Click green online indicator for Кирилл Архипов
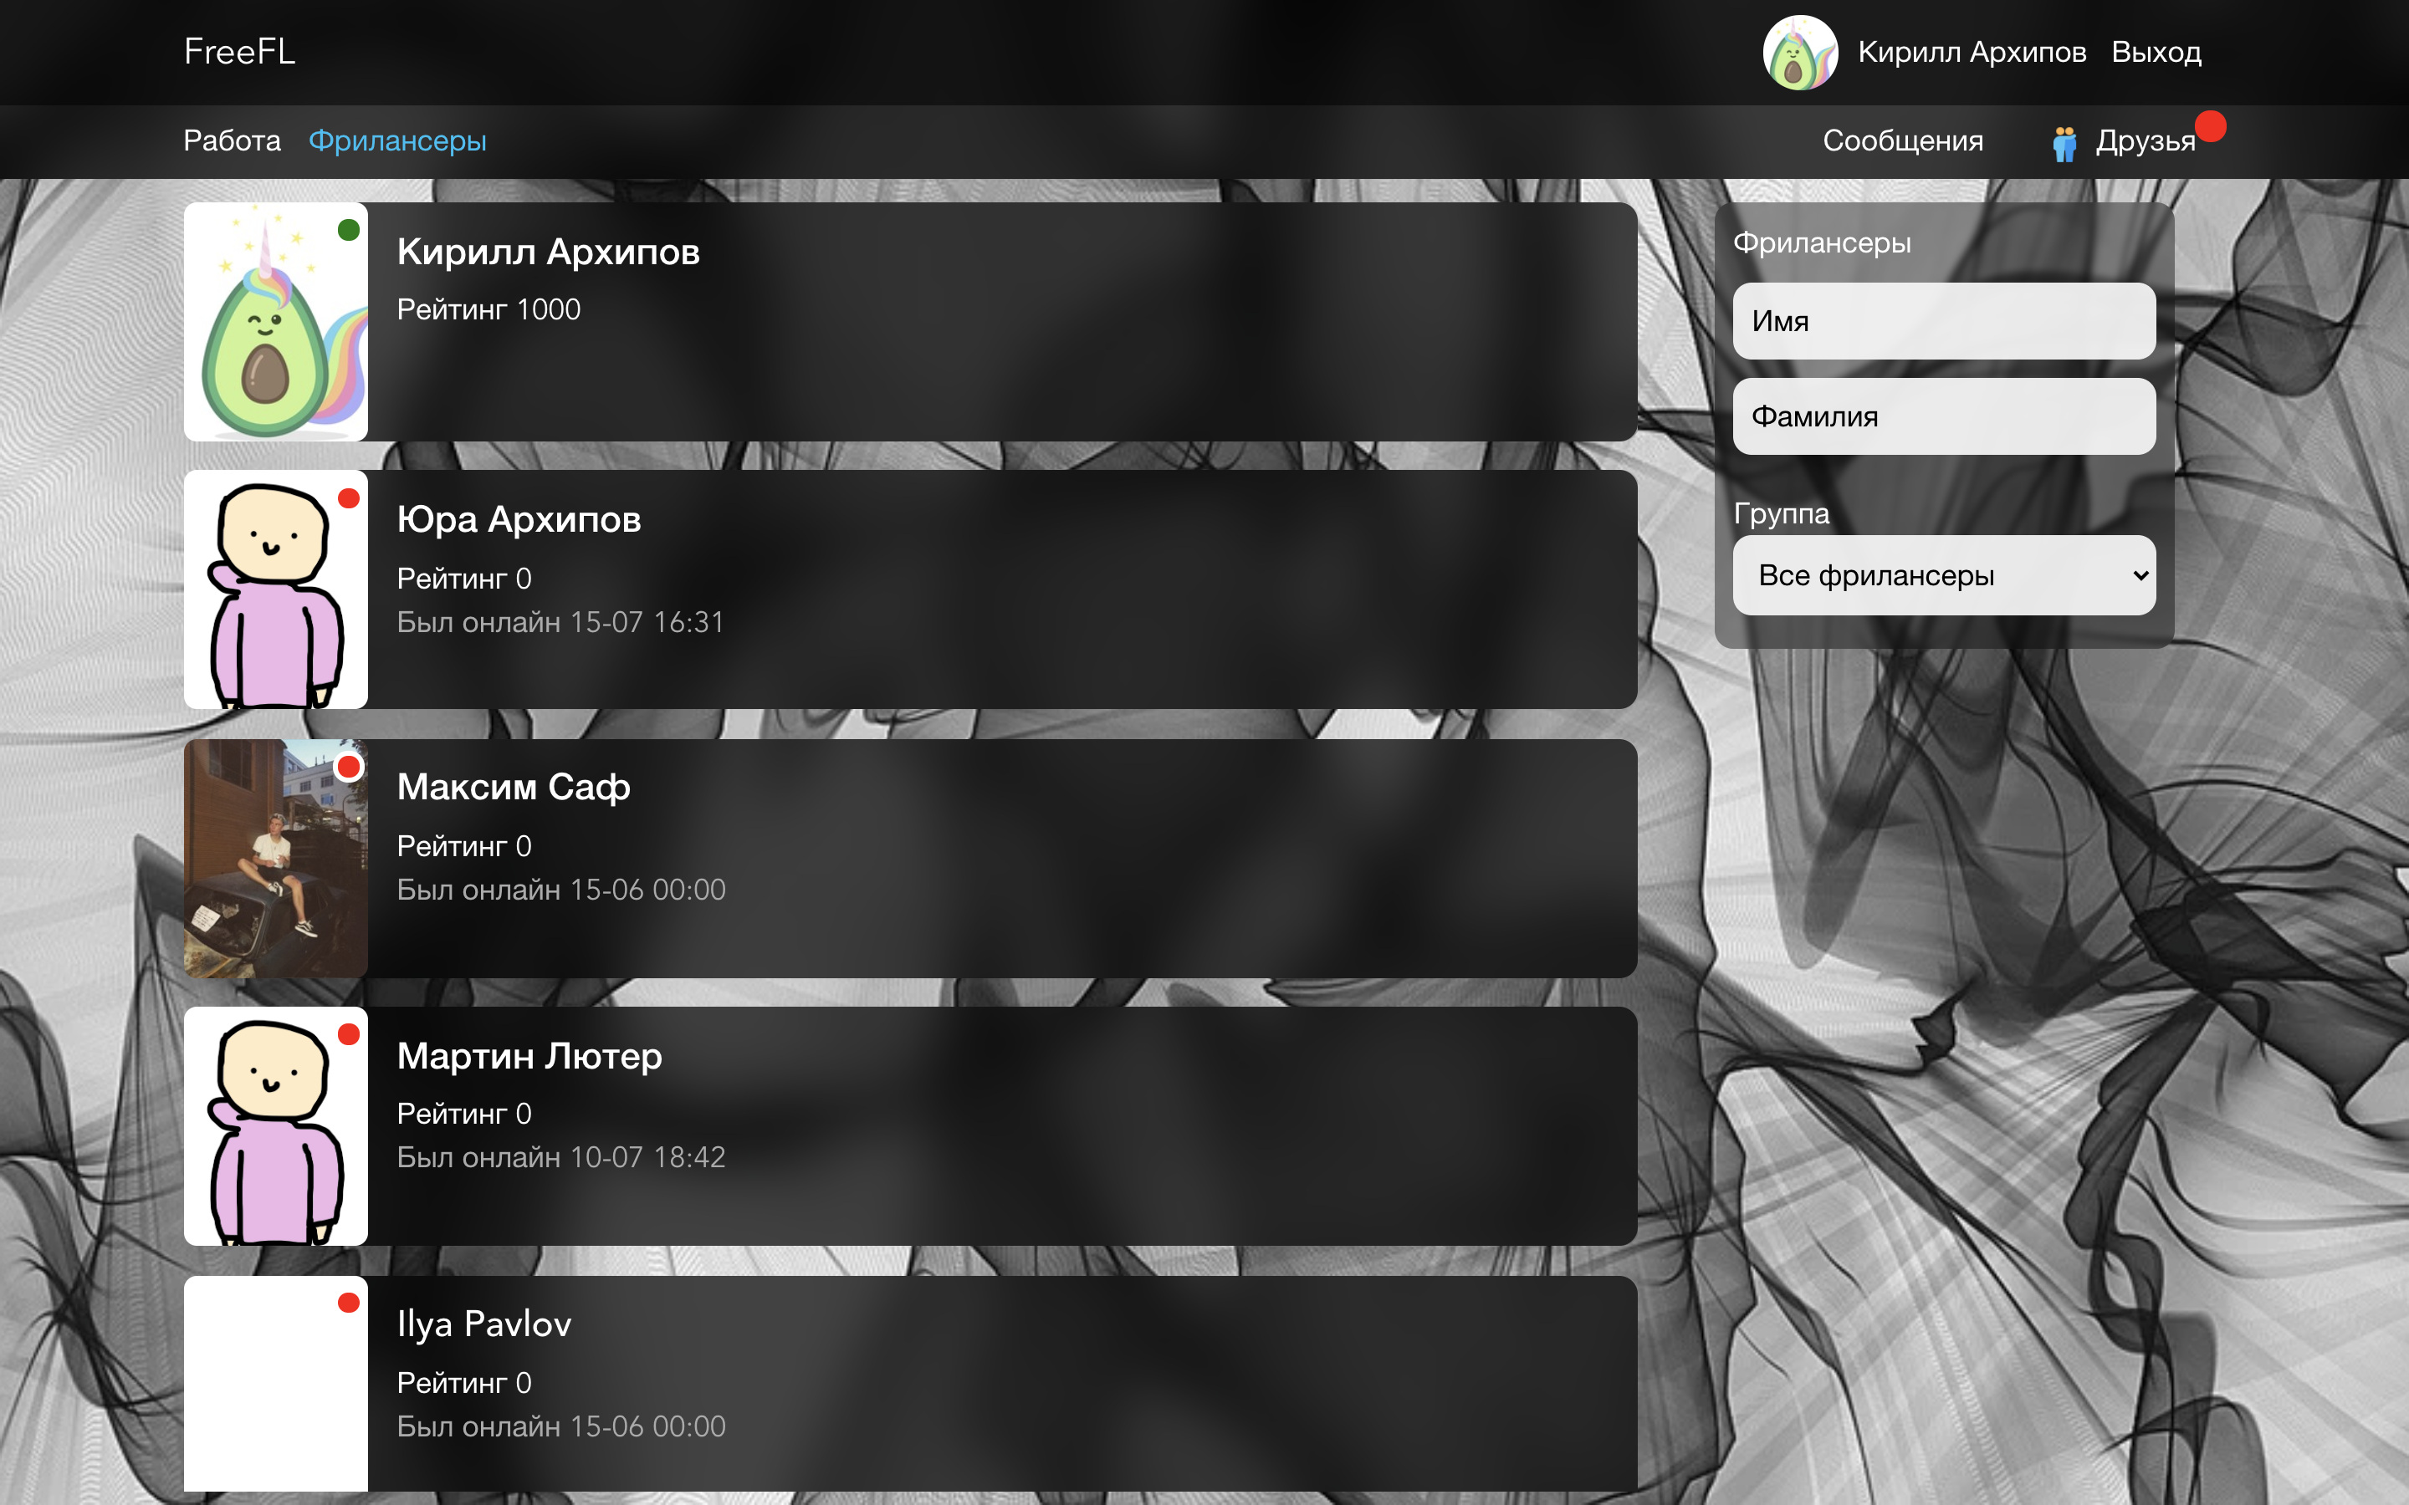Screen dimensions: 2409x1505 coord(349,230)
